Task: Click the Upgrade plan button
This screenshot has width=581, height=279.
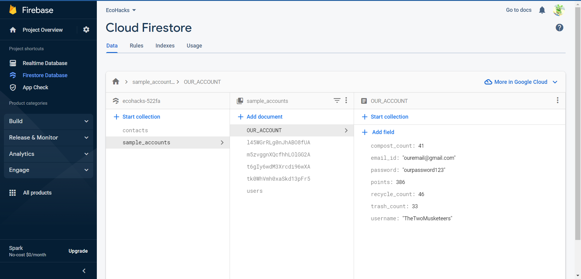Action: [78, 251]
